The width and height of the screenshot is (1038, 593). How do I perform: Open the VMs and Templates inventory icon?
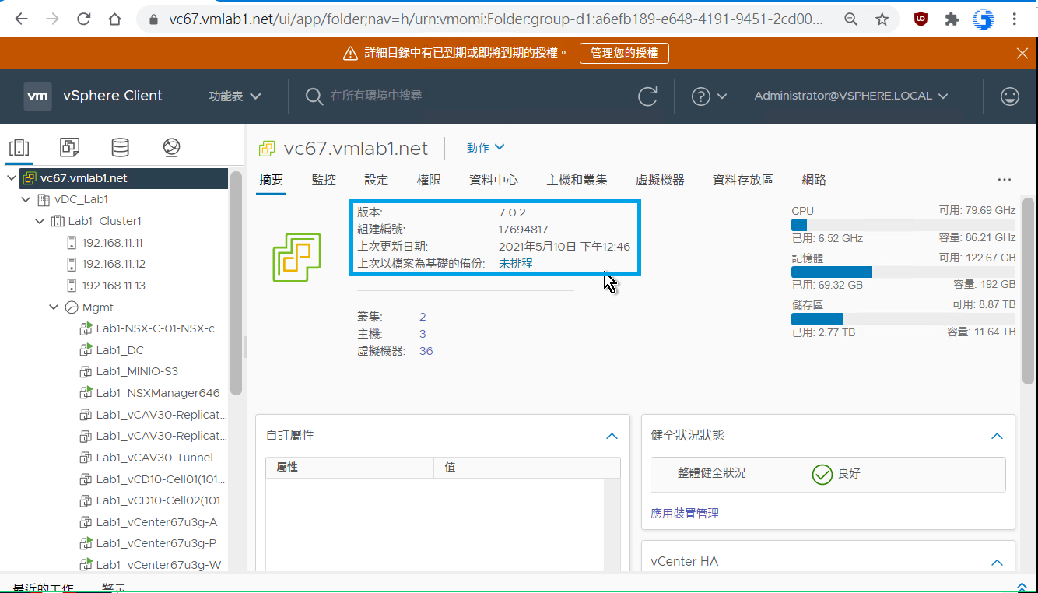click(69, 147)
